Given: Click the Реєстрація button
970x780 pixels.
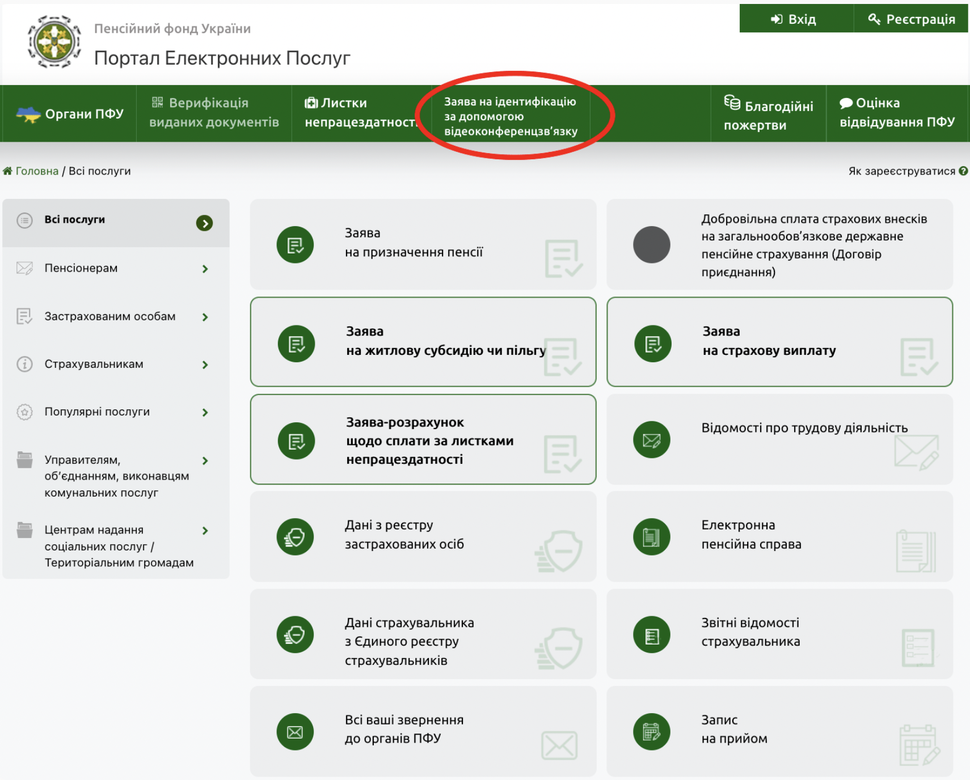Looking at the screenshot, I should [912, 19].
